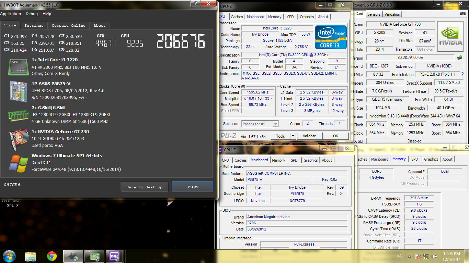The image size is (469, 263).
Task: Open the Windows Start menu orb
Action: (x=9, y=256)
